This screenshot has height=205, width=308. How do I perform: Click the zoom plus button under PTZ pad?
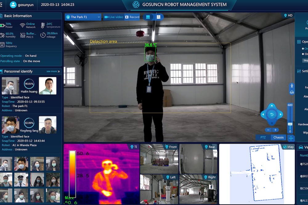(x=275, y=130)
